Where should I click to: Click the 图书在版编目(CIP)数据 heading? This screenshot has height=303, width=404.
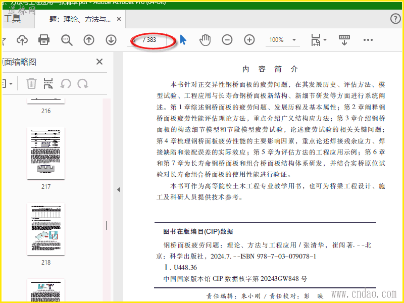coord(198,232)
